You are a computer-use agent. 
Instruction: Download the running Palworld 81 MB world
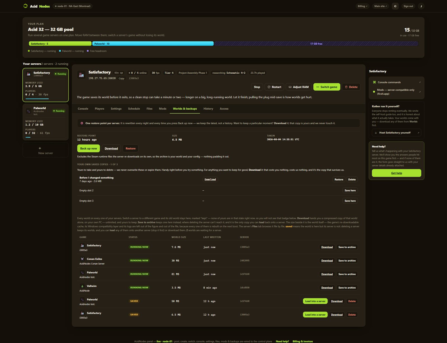pyautogui.click(x=327, y=274)
